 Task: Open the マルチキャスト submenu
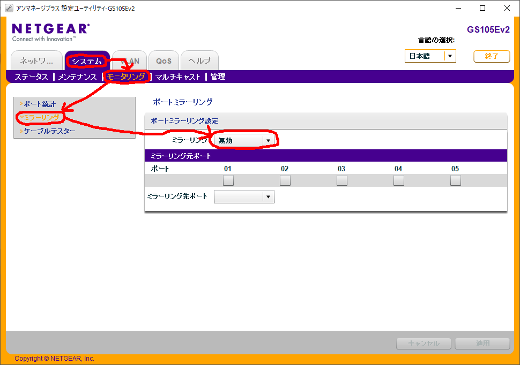click(x=177, y=77)
